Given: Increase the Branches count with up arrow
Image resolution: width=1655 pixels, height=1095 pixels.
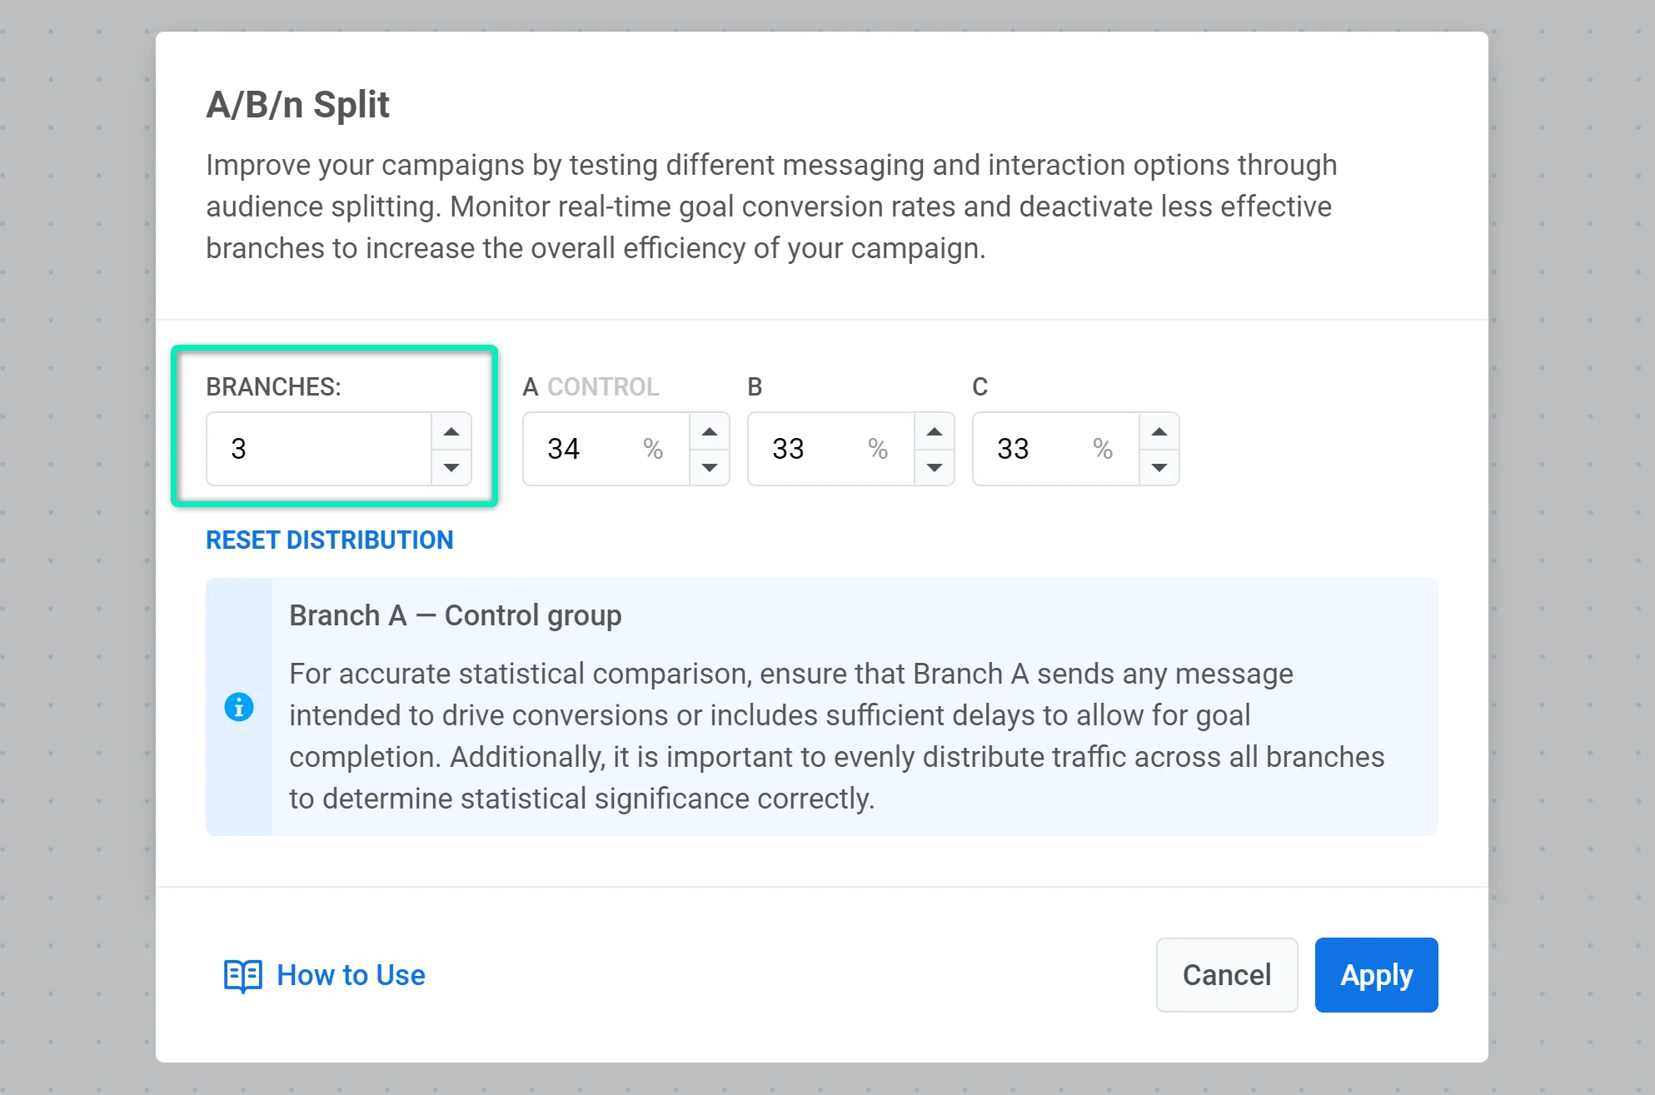Looking at the screenshot, I should pos(451,431).
